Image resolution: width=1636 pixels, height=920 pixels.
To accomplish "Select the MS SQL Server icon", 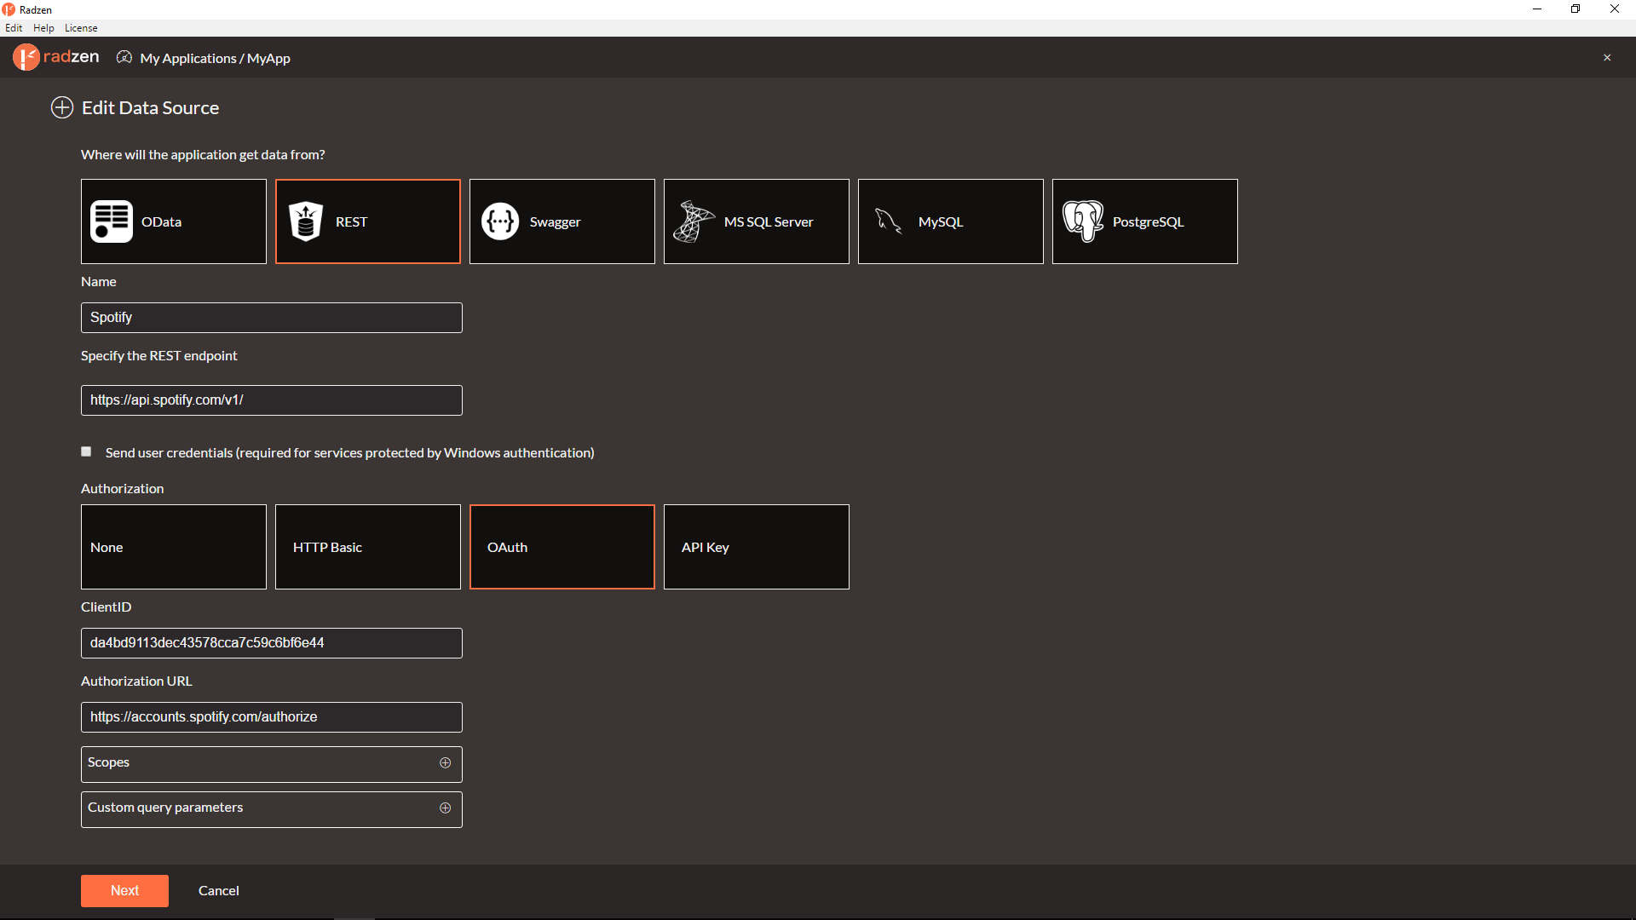I will pyautogui.click(x=694, y=221).
